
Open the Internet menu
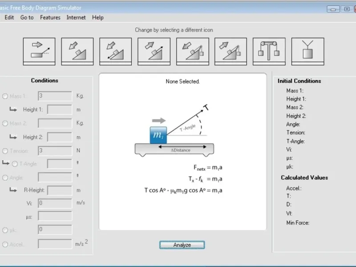(x=76, y=17)
